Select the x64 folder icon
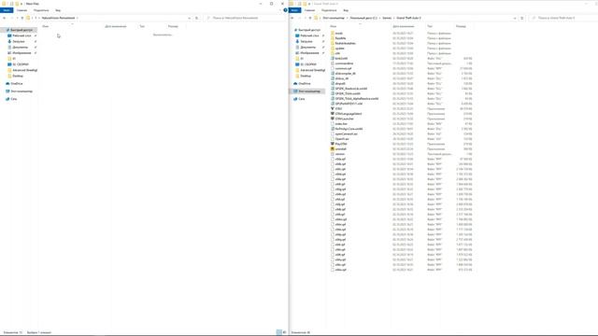The image size is (598, 336). tap(333, 53)
